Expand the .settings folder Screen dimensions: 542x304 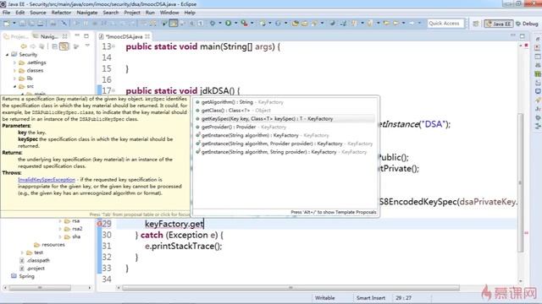(x=15, y=62)
